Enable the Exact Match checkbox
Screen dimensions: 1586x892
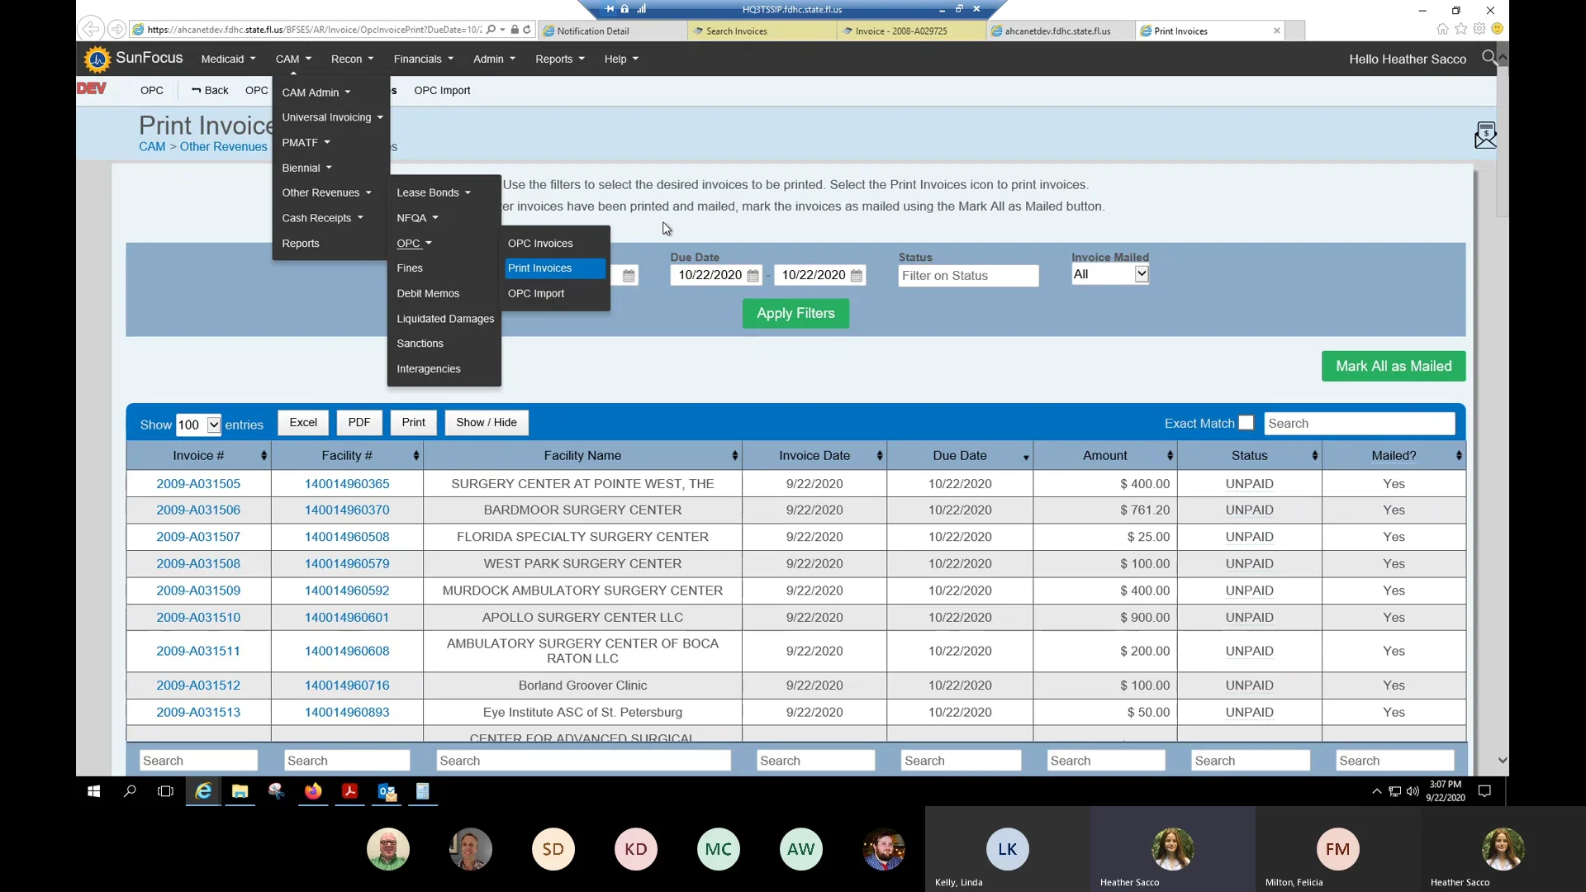click(1246, 423)
